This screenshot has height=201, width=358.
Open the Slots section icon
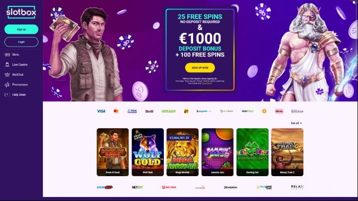tap(7, 55)
